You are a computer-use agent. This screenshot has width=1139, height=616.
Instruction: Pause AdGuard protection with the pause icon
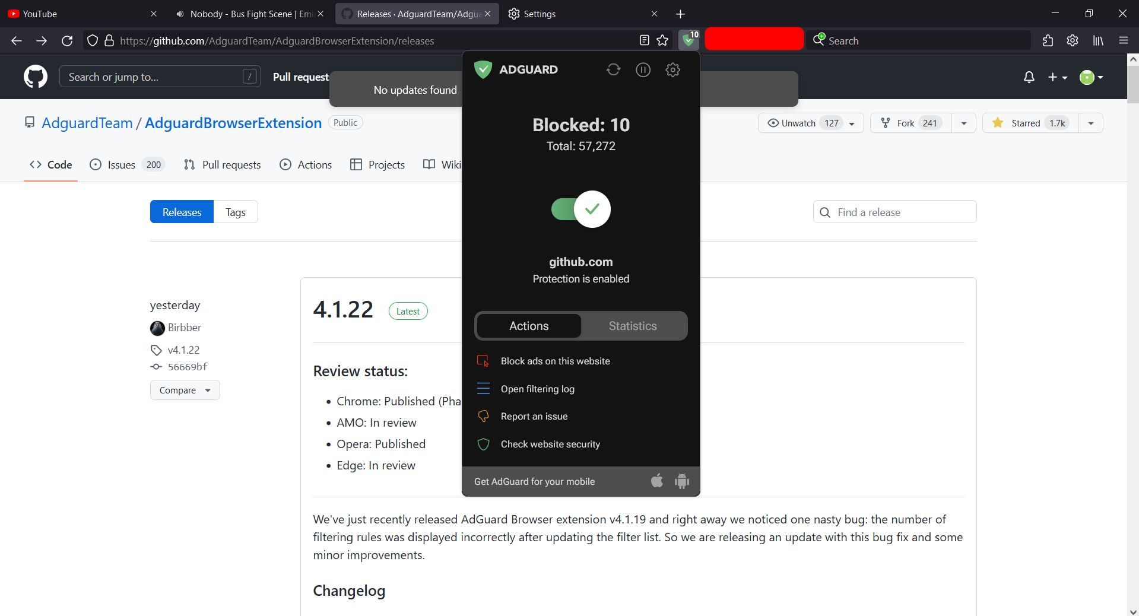(x=643, y=69)
